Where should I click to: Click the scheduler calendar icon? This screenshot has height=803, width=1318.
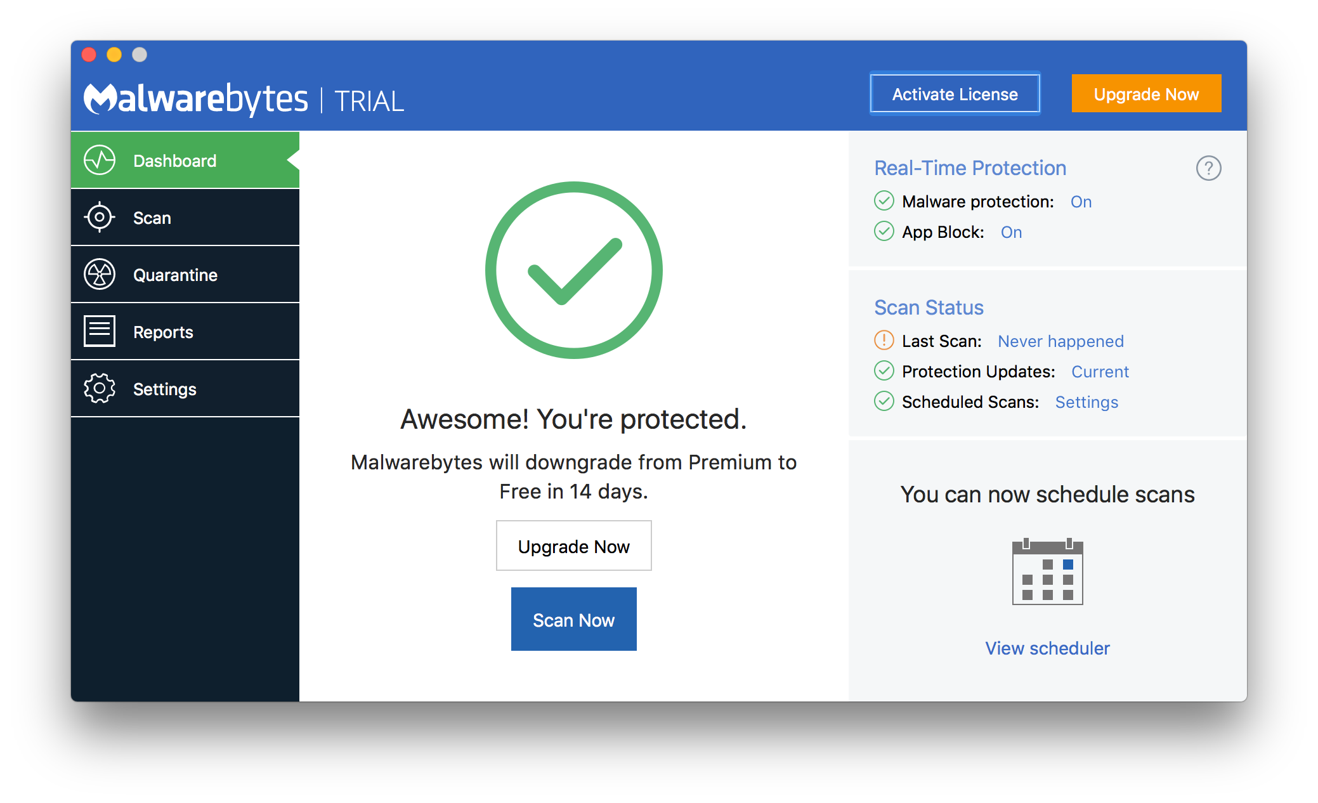(x=1047, y=571)
